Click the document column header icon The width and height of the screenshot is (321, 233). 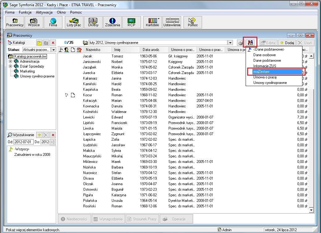(x=73, y=50)
